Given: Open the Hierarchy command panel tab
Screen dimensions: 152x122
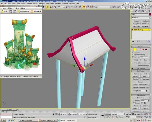Looking at the screenshot, I should 139,11.
